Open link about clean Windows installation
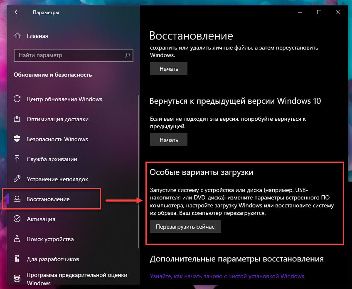Screen dimensions: 352x289 227,276
